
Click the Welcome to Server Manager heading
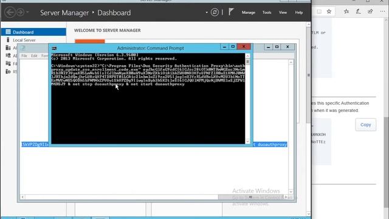tap(107, 30)
